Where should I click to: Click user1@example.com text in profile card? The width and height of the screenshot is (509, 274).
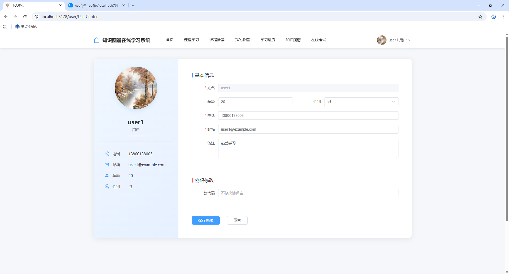147,165
